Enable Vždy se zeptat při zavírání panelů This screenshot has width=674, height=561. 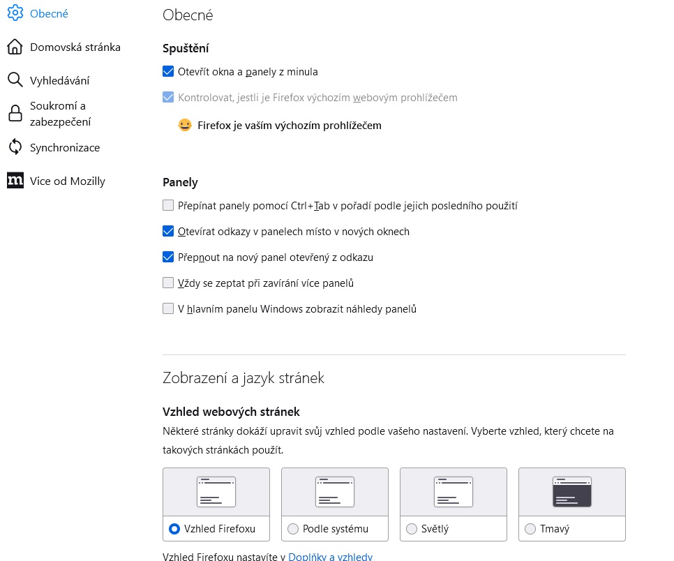pyautogui.click(x=168, y=283)
